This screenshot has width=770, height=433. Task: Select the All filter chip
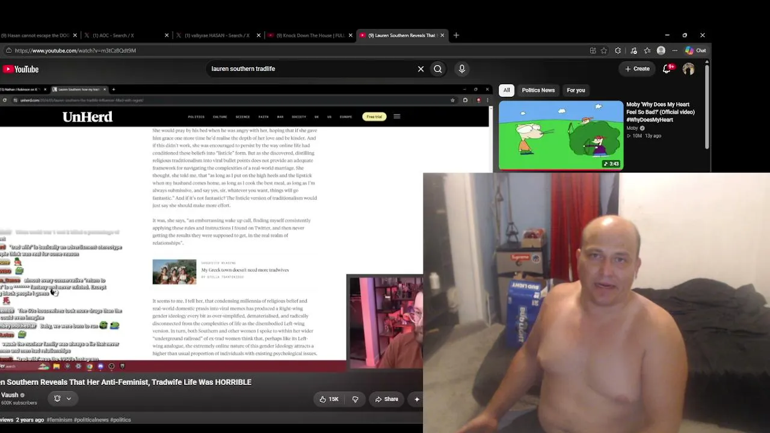click(x=507, y=90)
